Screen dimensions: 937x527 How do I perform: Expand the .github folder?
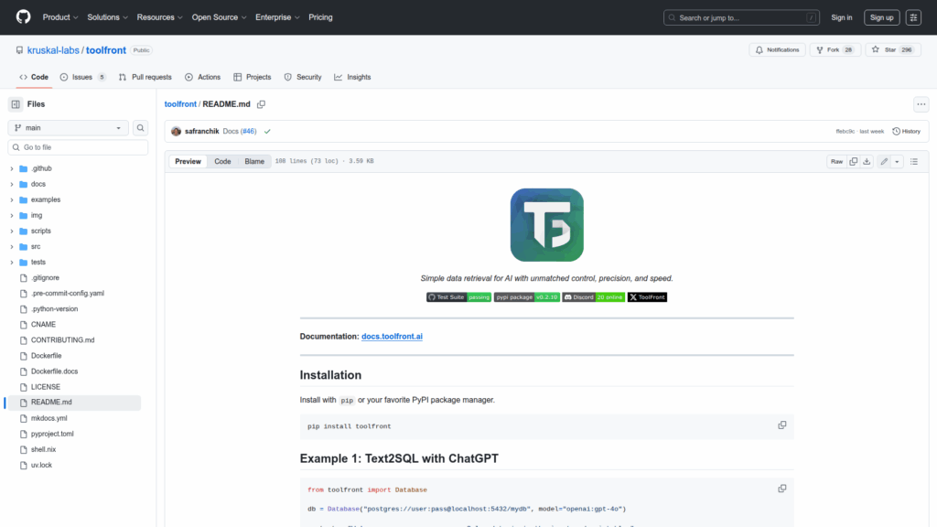(x=11, y=168)
